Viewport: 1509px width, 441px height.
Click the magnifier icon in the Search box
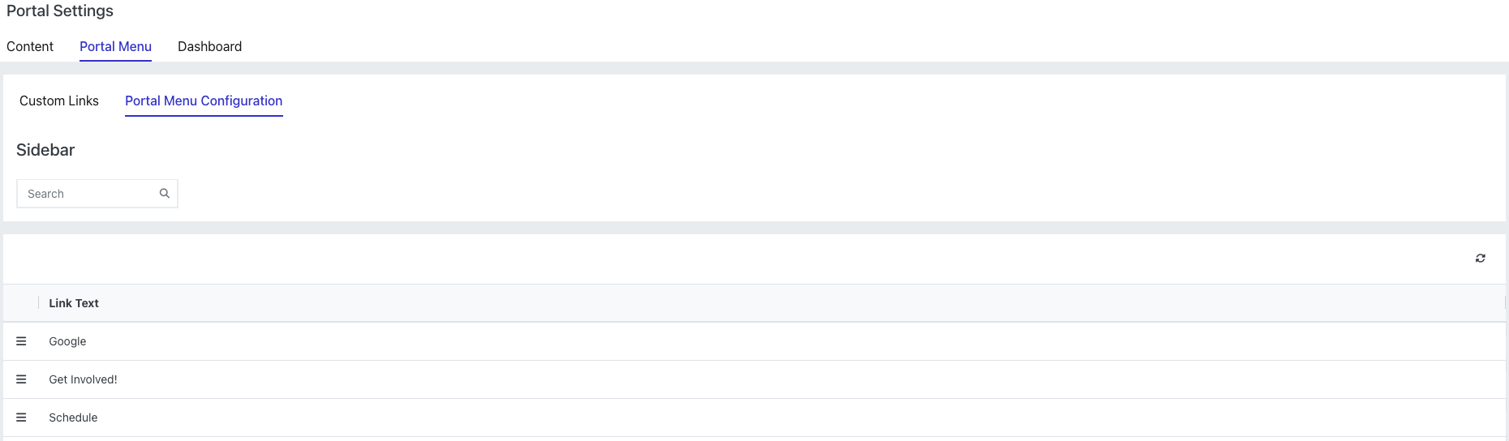coord(165,193)
